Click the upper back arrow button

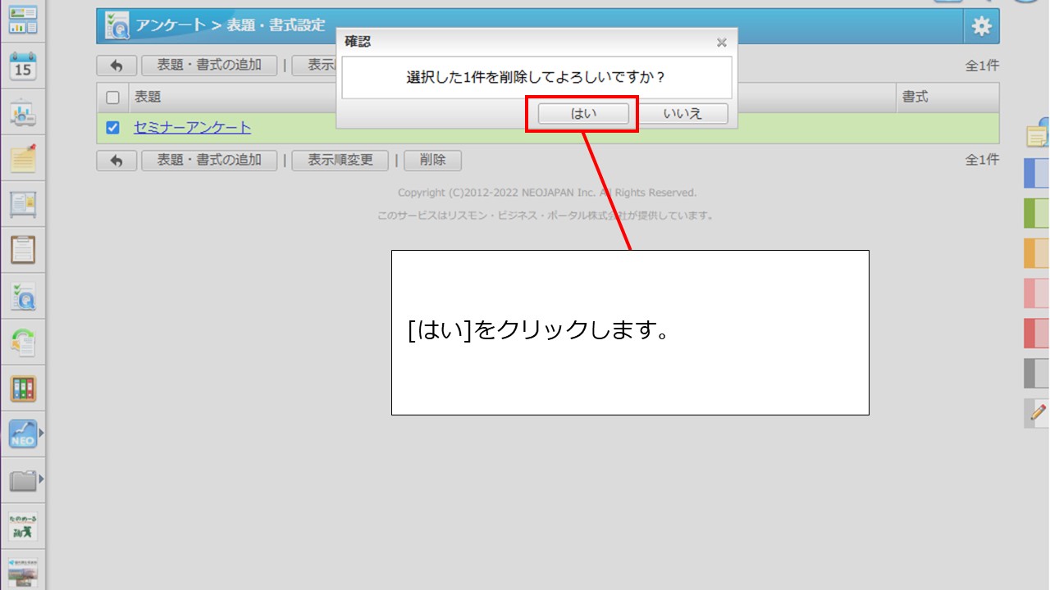[116, 66]
